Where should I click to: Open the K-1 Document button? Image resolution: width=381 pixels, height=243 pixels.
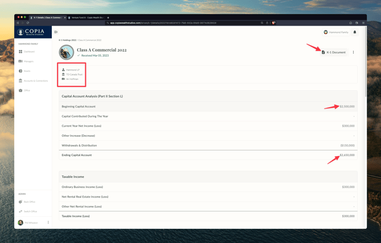click(333, 52)
